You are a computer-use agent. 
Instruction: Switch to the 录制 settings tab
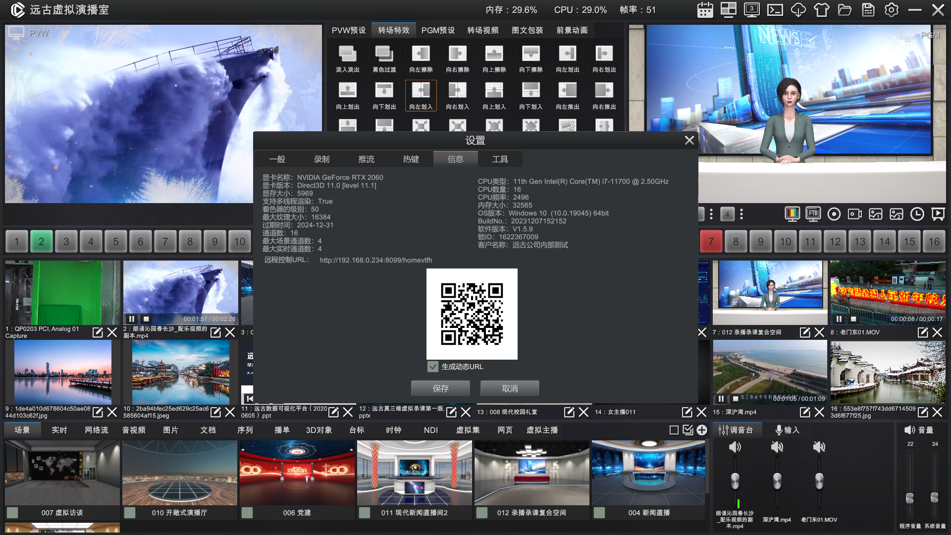click(322, 159)
